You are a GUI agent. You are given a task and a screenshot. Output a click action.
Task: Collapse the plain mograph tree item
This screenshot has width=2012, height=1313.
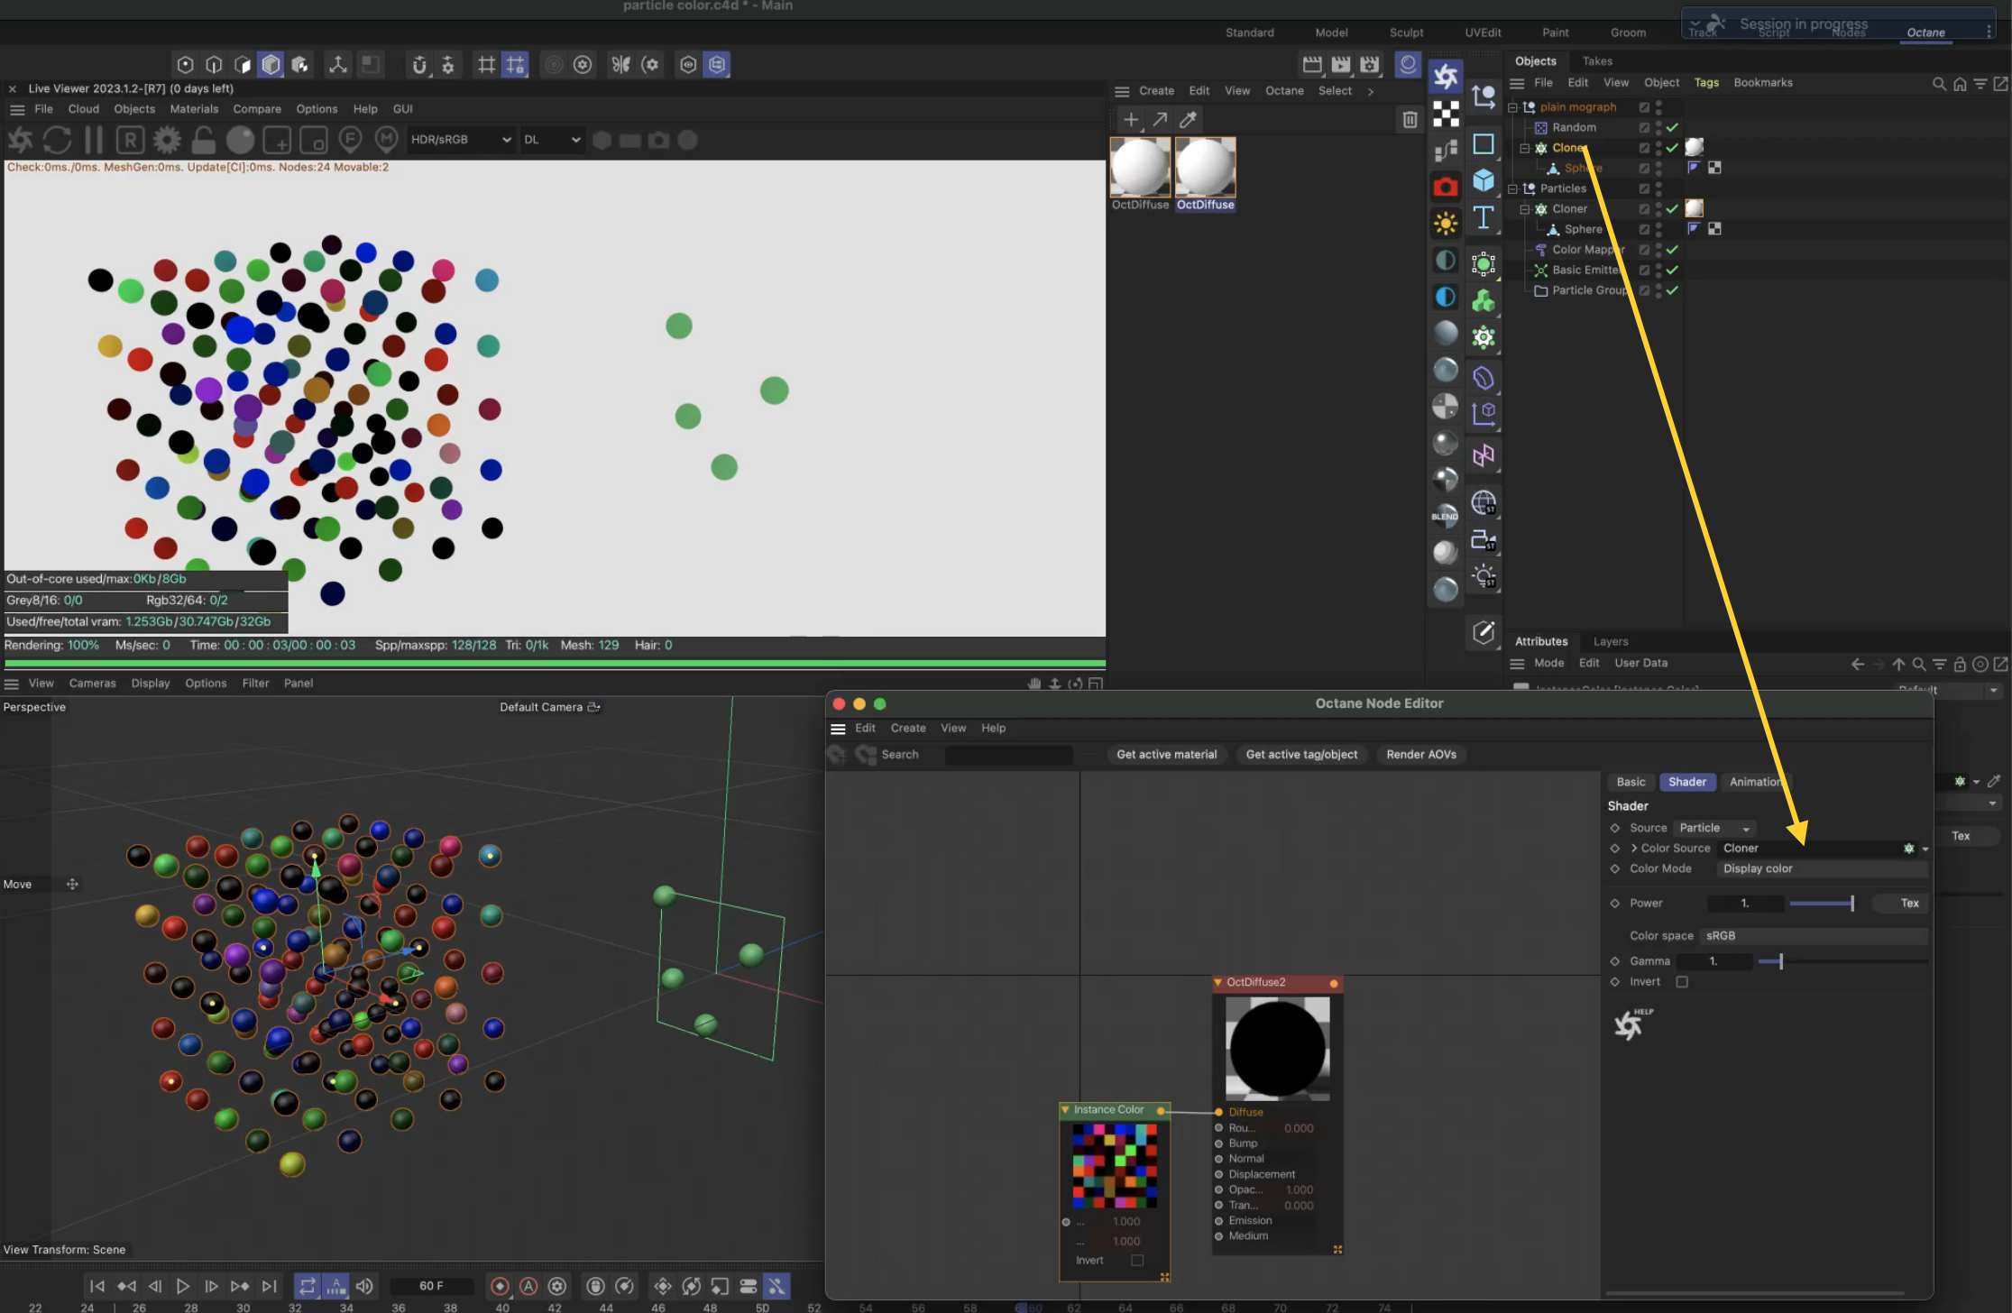coord(1512,107)
